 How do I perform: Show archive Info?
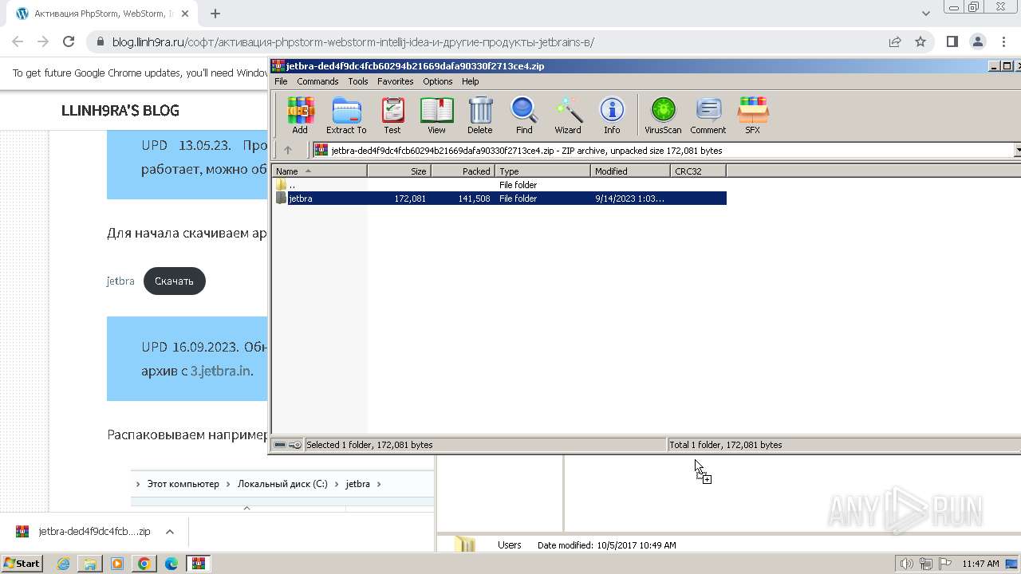tap(612, 115)
